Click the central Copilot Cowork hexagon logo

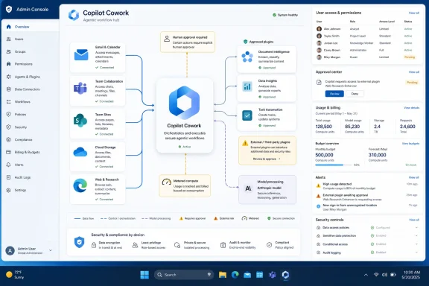coord(184,103)
